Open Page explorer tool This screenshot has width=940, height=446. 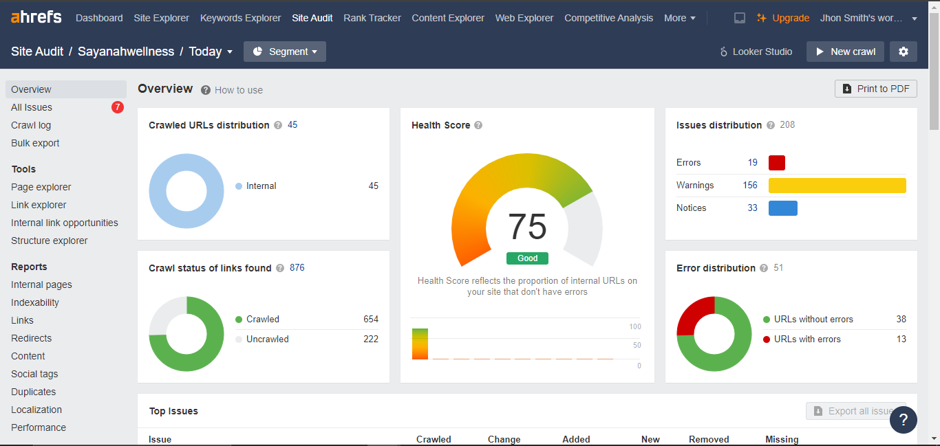tap(41, 187)
